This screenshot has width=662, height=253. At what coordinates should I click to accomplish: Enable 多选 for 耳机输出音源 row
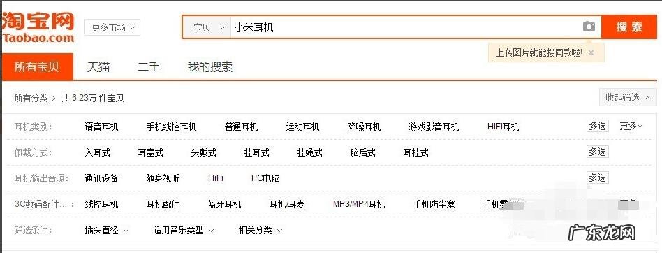pyautogui.click(x=597, y=178)
